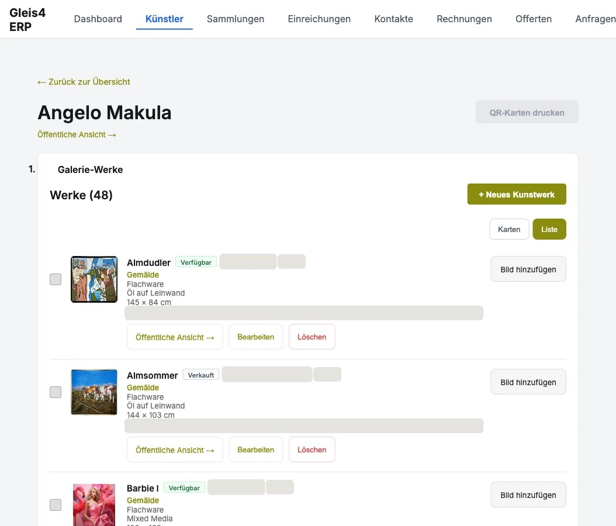
Task: Click QR-Karten drucken button
Action: tap(527, 112)
